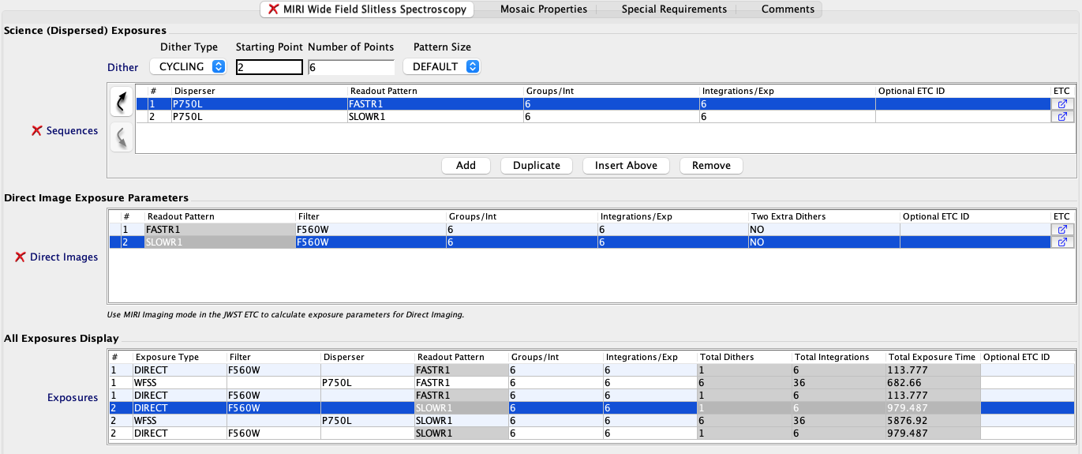Click the Number of Points input field
The image size is (1082, 454).
pyautogui.click(x=351, y=68)
